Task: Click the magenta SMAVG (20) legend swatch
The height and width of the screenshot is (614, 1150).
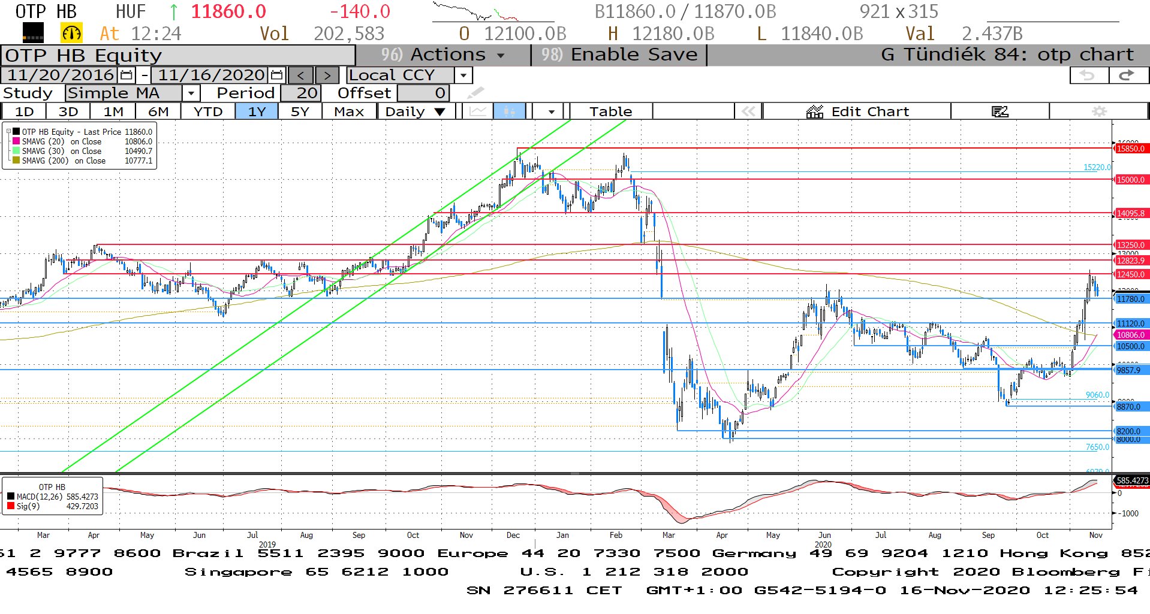Action: tap(16, 141)
